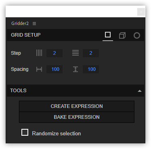Open the Gridder2 panel menu
Viewport: 151px width, 149px height.
point(34,24)
